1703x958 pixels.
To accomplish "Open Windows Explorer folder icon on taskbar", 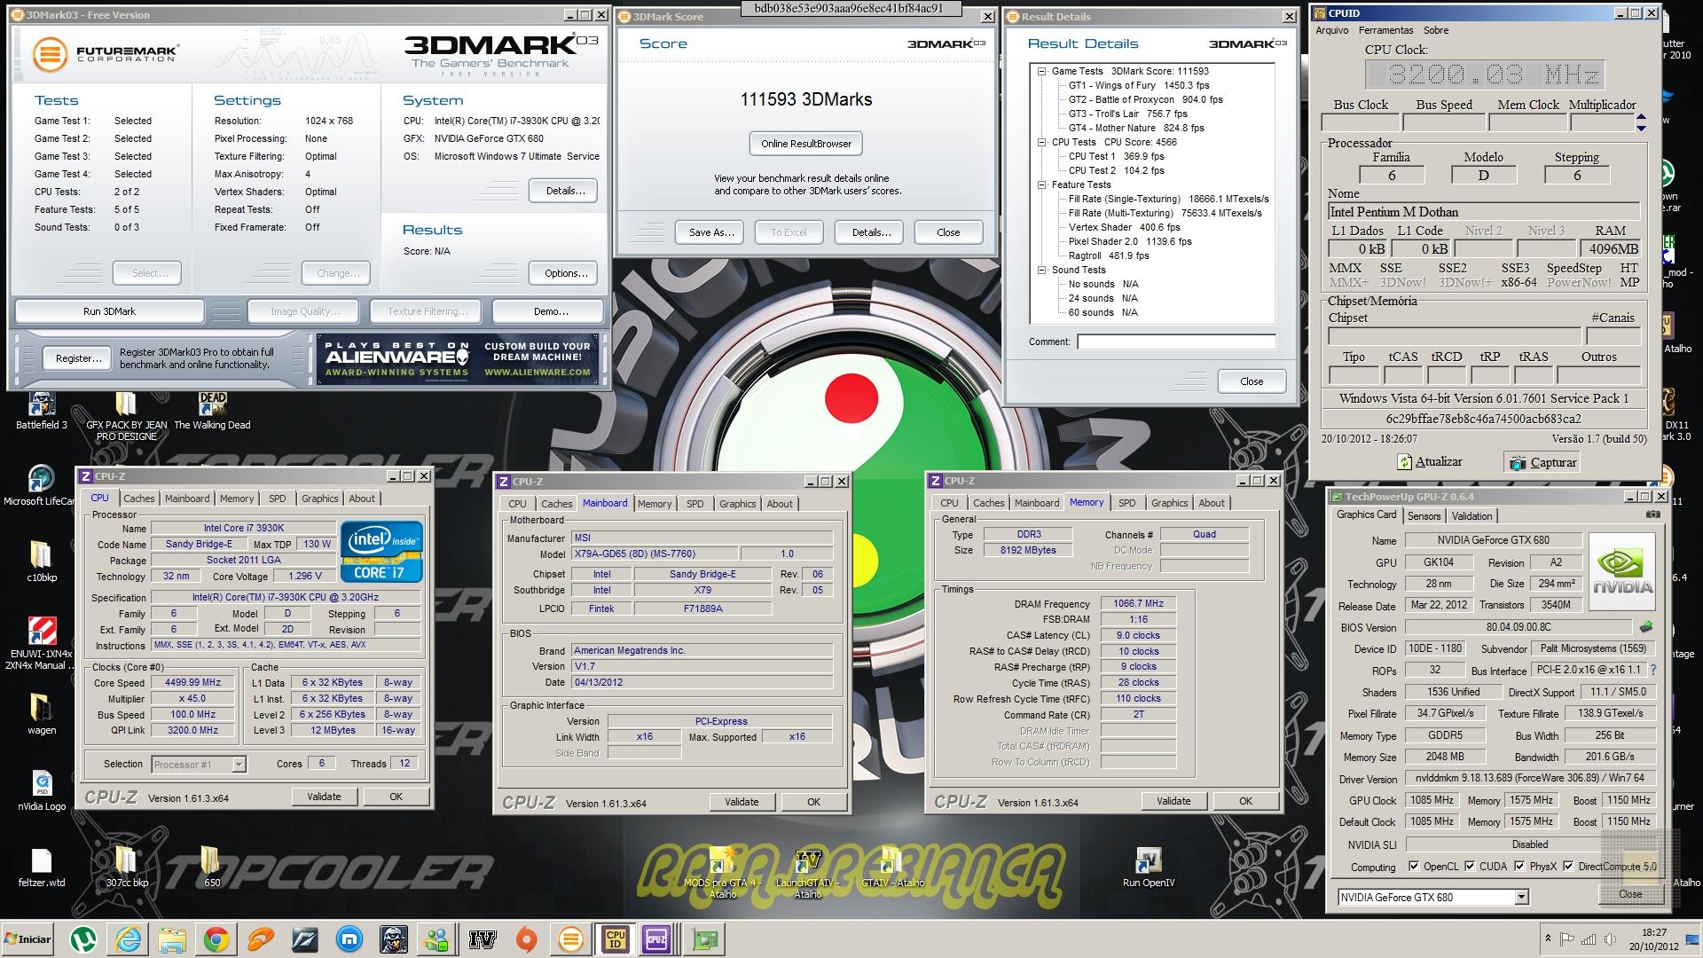I will coord(172,939).
